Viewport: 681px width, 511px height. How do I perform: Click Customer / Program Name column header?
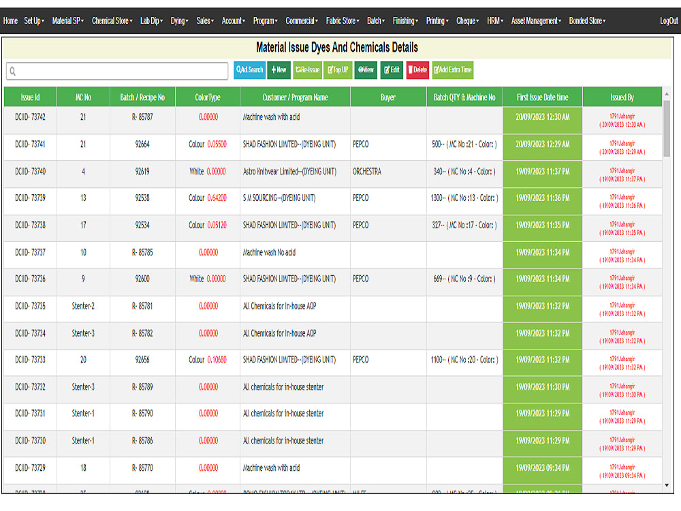pyautogui.click(x=295, y=97)
